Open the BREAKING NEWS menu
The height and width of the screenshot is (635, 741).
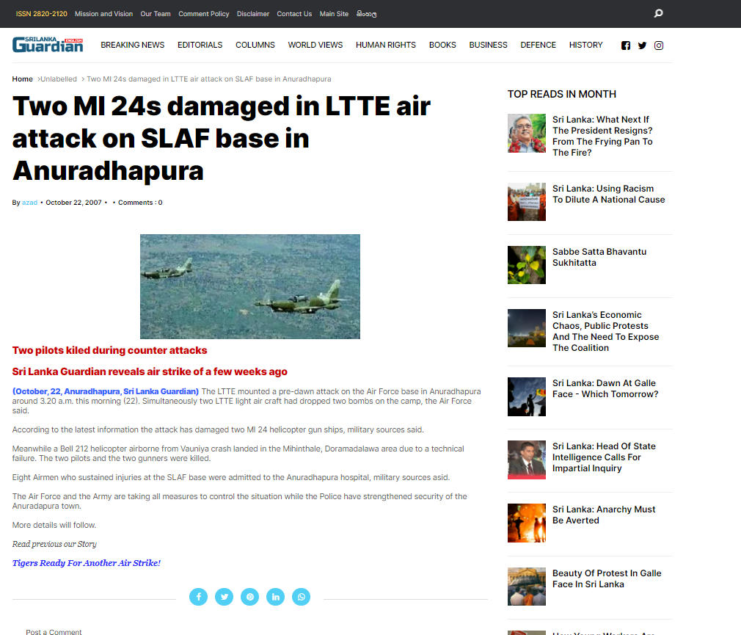click(x=132, y=45)
